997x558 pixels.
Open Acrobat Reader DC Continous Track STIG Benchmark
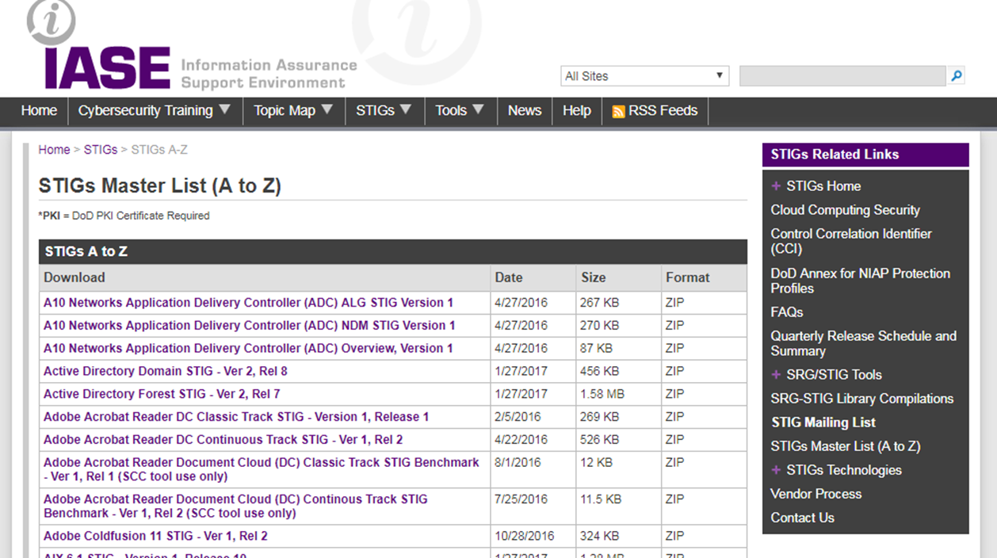pyautogui.click(x=235, y=506)
